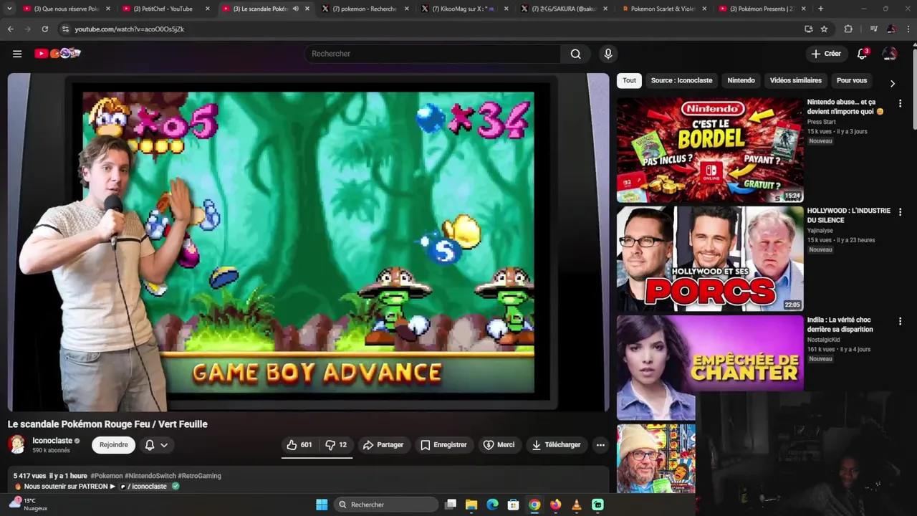This screenshot has height=516, width=917.
Task: Save video with Enregistrer button
Action: (x=443, y=445)
